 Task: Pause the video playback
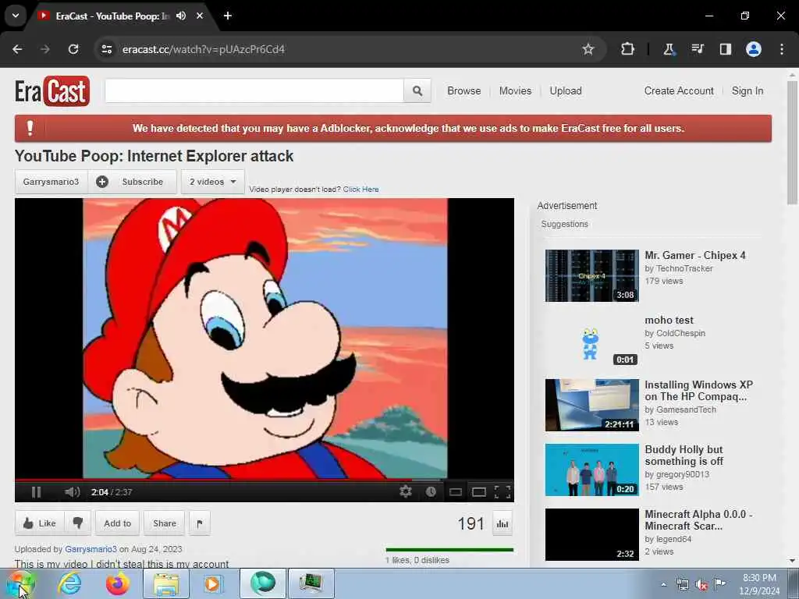pos(36,492)
